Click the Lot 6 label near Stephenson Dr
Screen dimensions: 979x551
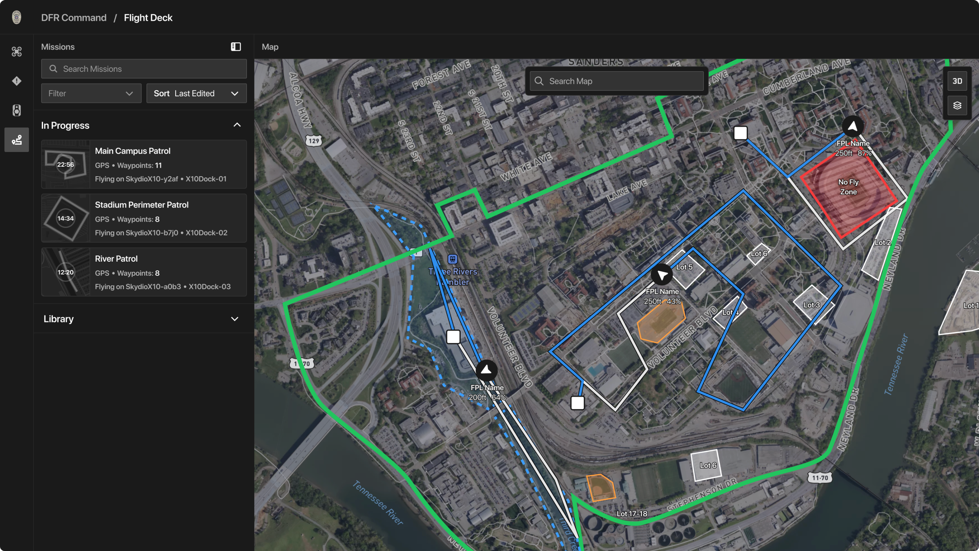[708, 465]
